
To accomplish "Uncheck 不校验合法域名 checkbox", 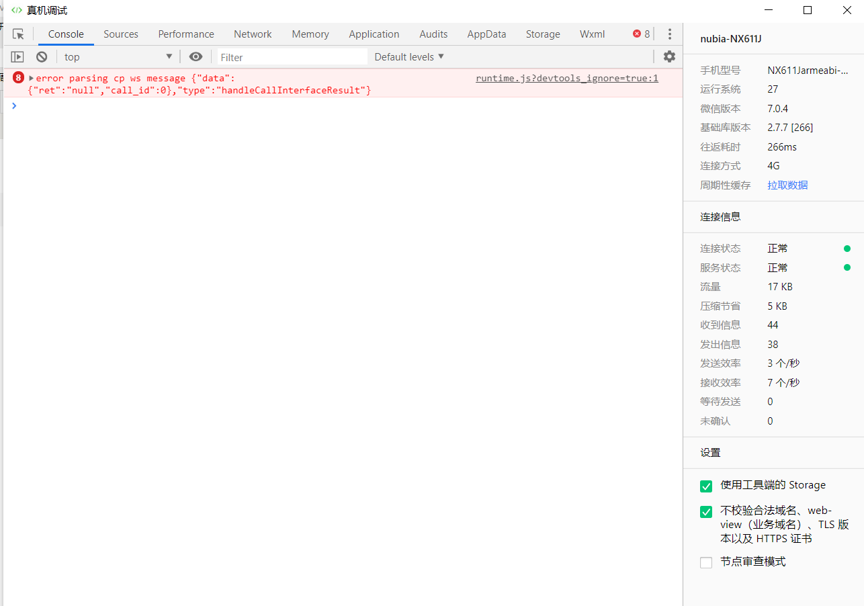I will [x=706, y=512].
